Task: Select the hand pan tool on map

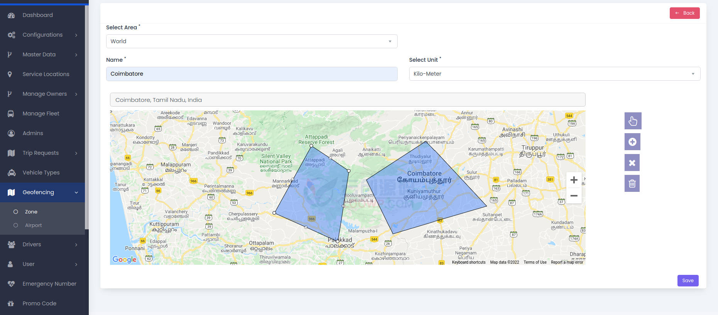Action: pos(633,121)
